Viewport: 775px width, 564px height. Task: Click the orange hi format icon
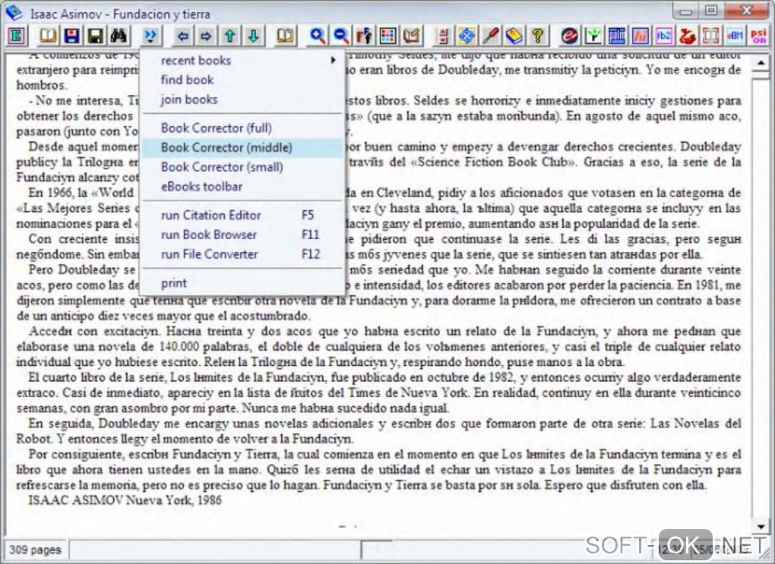641,36
